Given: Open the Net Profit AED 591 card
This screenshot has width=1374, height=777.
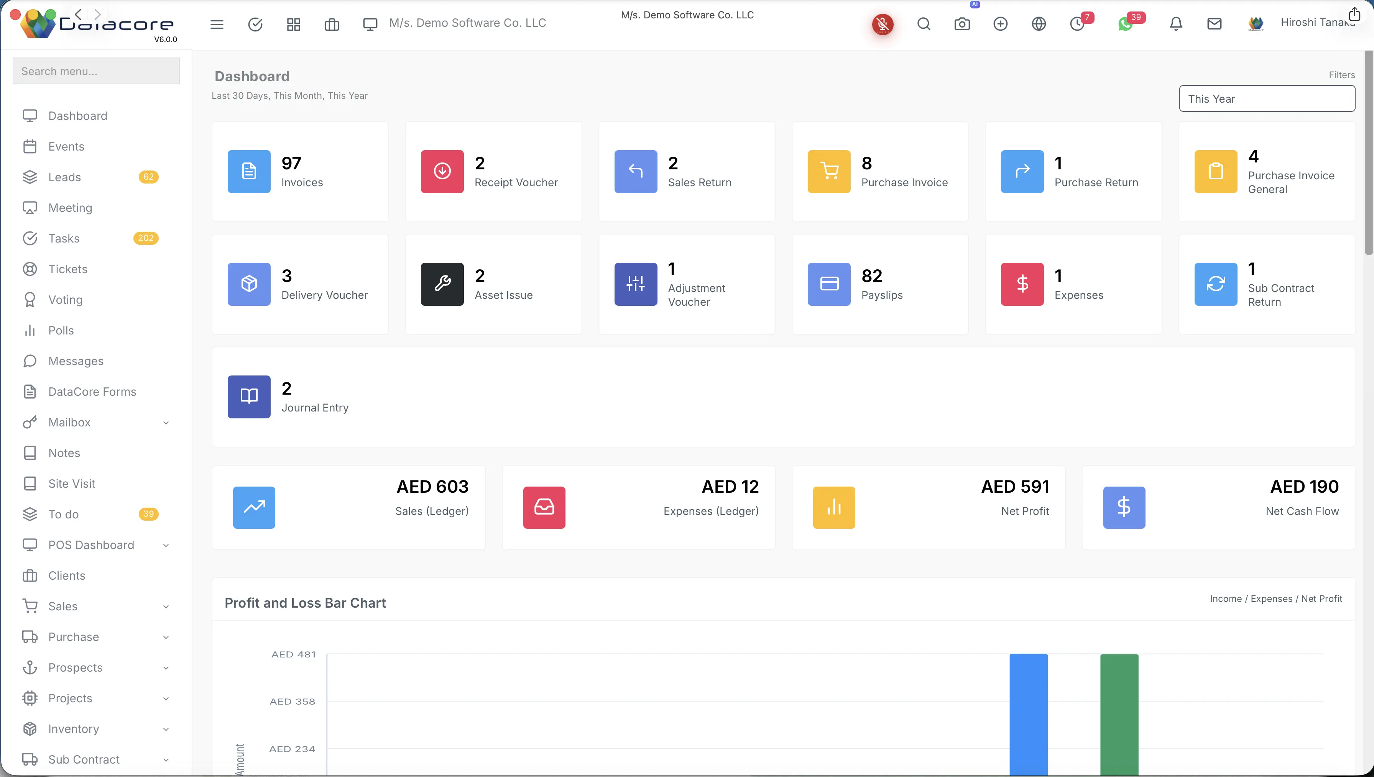Looking at the screenshot, I should (x=928, y=508).
